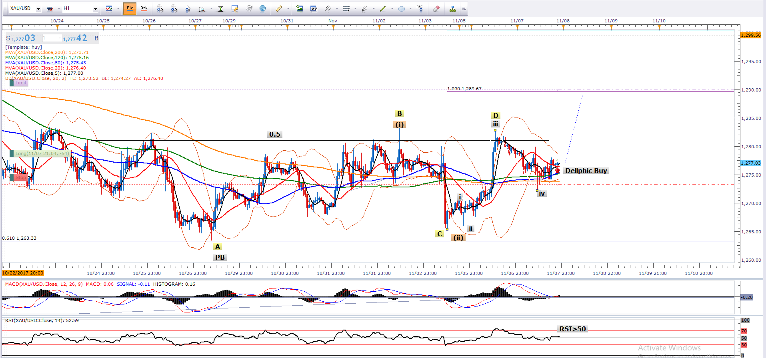Toggle the Bid price display button

coord(130,8)
